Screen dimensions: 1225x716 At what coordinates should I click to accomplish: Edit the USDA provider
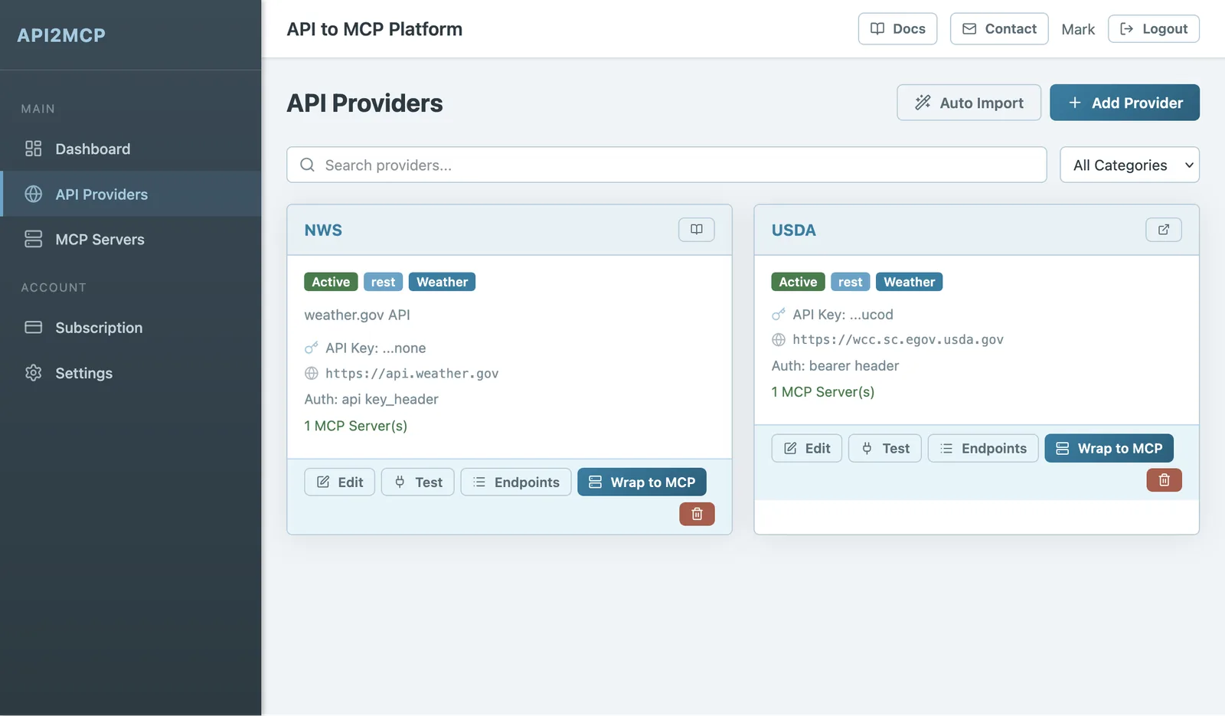tap(806, 448)
